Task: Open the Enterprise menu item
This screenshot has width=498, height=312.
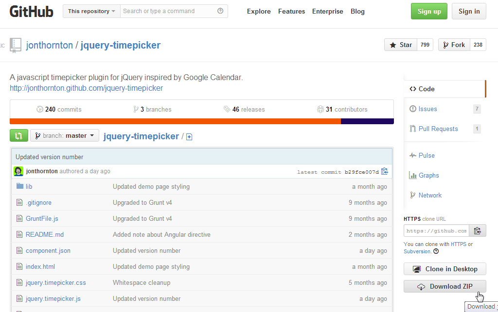Action: pos(327,12)
